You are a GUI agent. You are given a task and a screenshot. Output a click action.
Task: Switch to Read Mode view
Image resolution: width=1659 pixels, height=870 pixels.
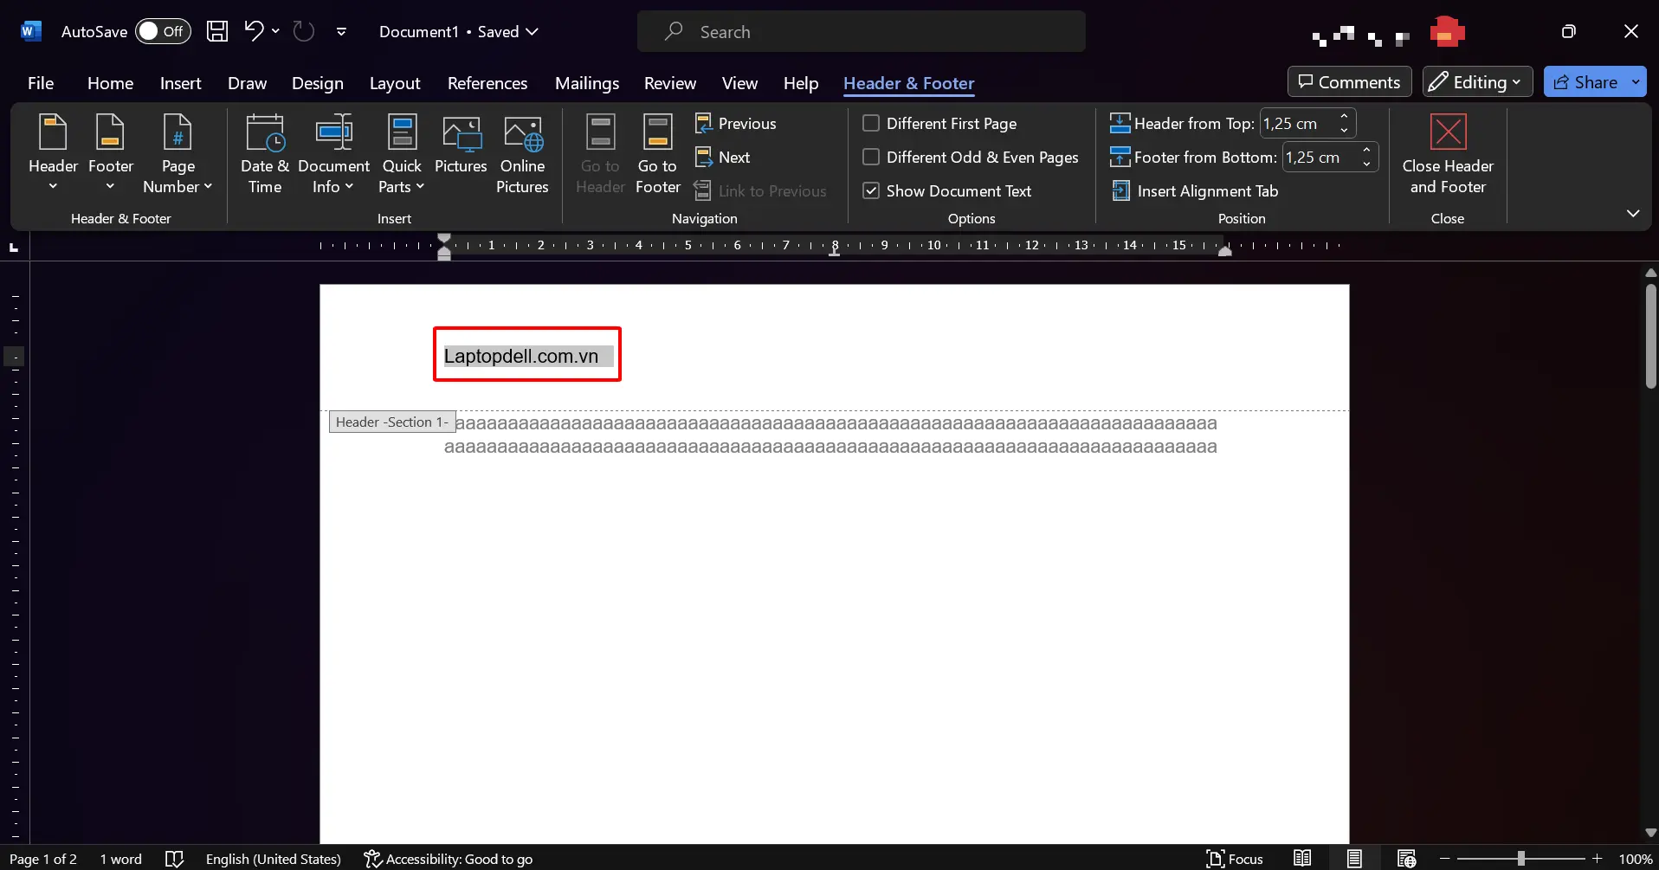pos(1302,859)
